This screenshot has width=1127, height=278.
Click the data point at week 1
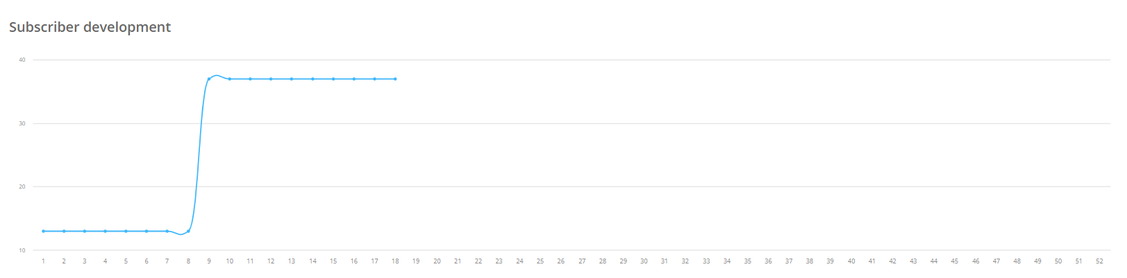click(x=43, y=231)
